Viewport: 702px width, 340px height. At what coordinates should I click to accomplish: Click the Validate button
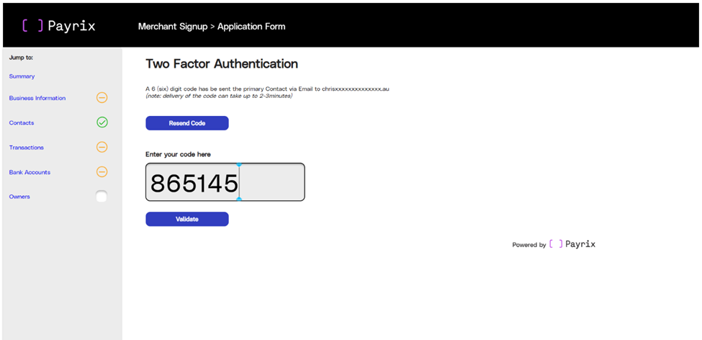click(x=187, y=219)
